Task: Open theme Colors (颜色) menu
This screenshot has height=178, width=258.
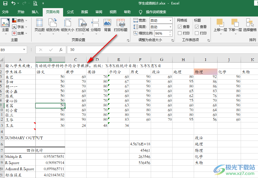Action: pos(20,20)
